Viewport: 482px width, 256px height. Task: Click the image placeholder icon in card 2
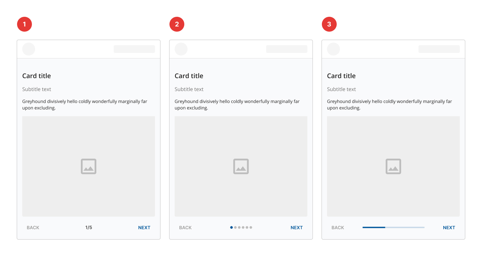tap(241, 166)
